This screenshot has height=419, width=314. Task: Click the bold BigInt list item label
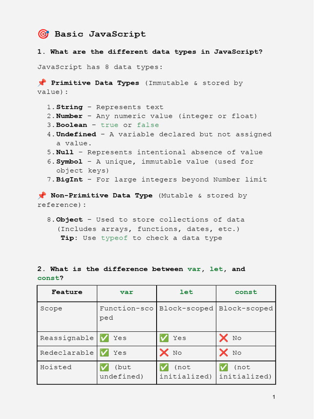click(70, 179)
